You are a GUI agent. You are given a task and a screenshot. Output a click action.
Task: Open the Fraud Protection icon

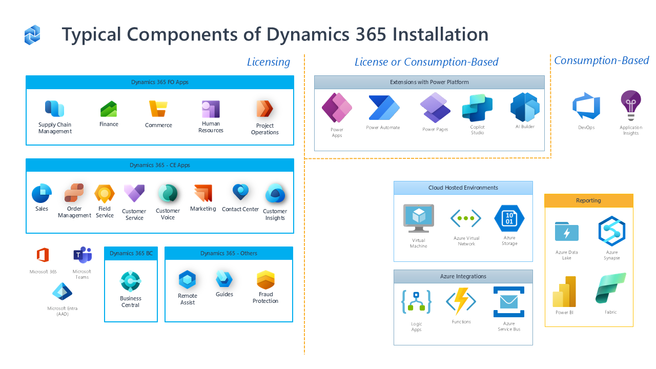click(x=265, y=280)
